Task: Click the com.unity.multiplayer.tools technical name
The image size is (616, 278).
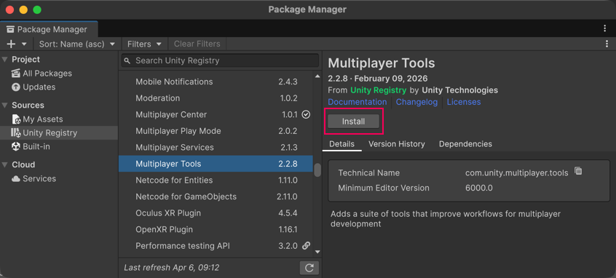Action: 516,172
